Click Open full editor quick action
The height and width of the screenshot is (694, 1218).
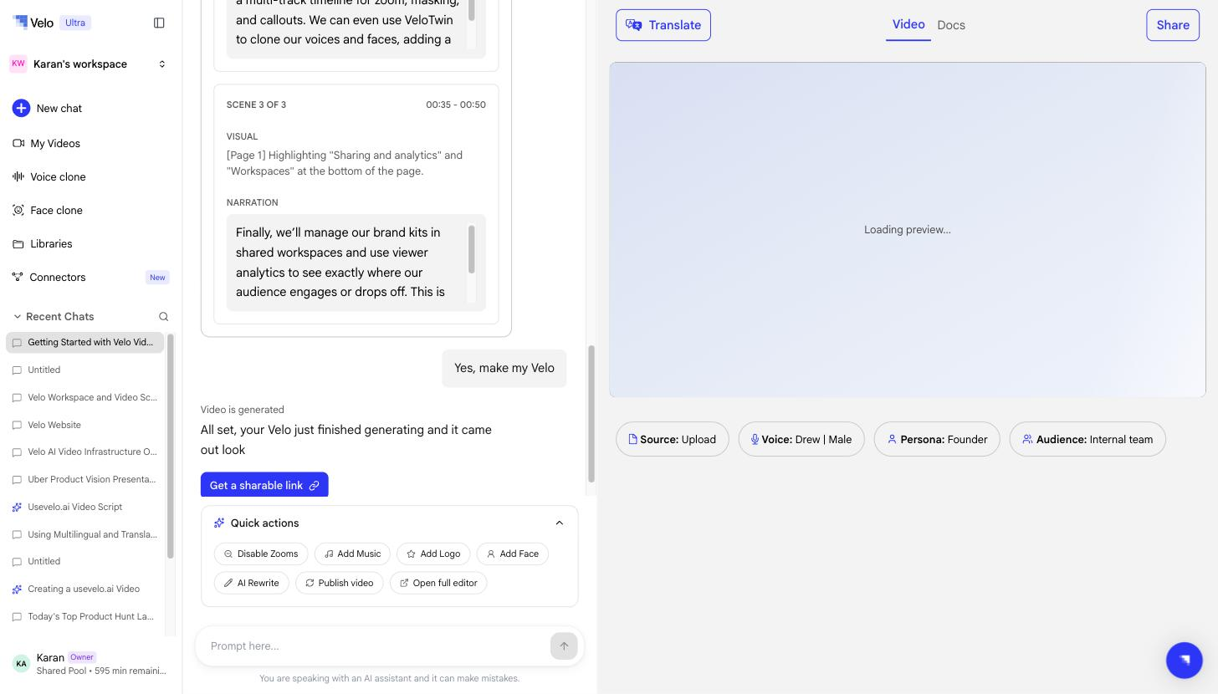(x=438, y=583)
